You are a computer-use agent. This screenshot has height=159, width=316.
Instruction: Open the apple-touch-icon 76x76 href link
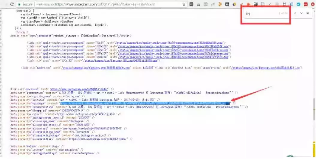click(x=169, y=43)
